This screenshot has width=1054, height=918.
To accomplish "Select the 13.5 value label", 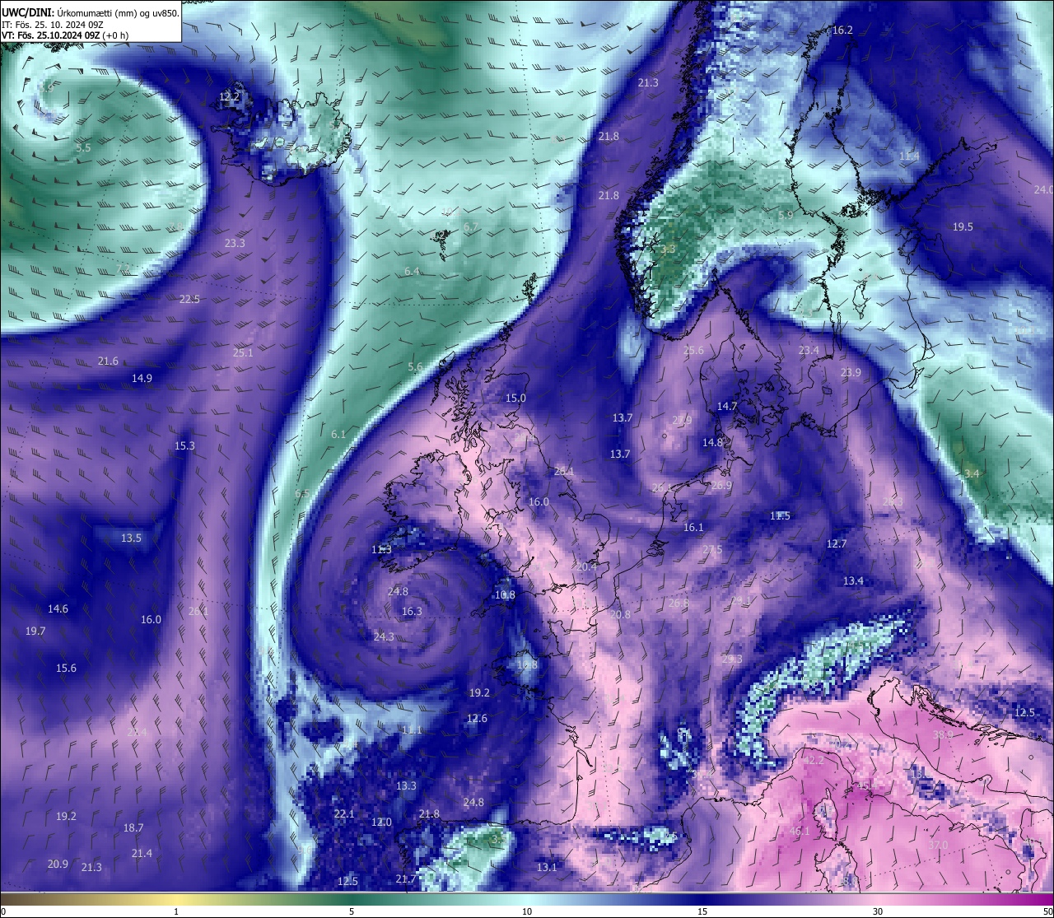I will coord(131,538).
